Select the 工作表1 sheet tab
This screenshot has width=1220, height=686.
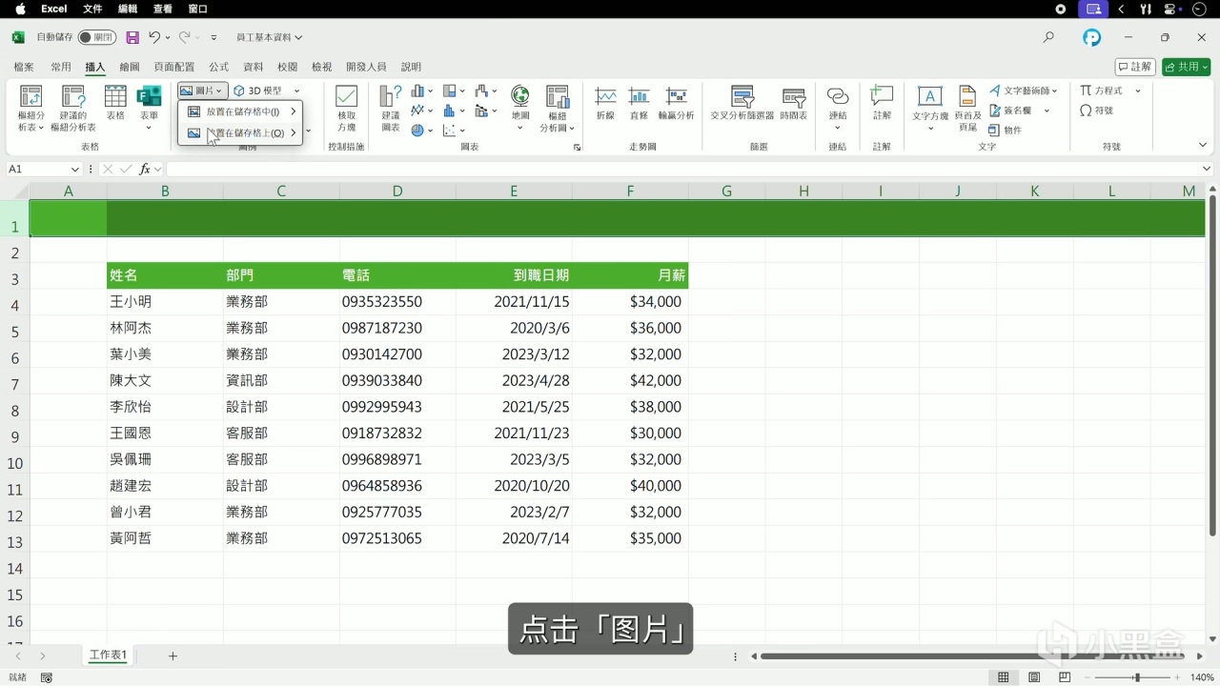coord(108,656)
